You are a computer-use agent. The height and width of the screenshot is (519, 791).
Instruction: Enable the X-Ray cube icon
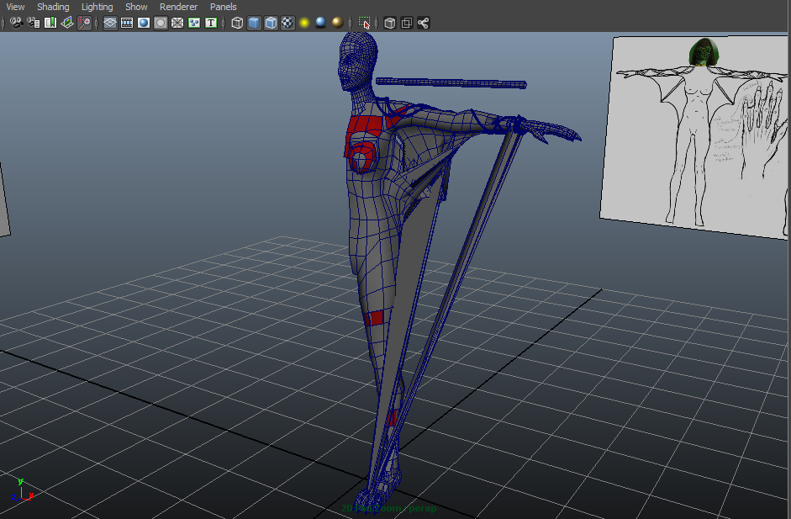[389, 23]
